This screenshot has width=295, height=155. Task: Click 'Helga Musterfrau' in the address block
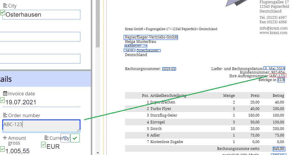point(141,42)
